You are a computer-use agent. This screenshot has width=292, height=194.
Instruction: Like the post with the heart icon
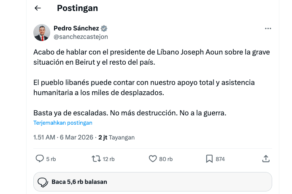(x=153, y=159)
